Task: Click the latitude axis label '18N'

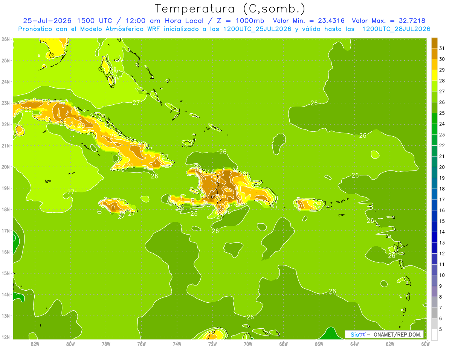Action: (x=5, y=209)
